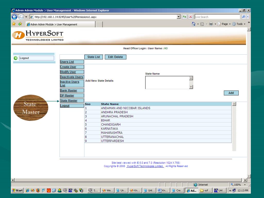Click inside the State Name text area
264x198 pixels.
167,82
